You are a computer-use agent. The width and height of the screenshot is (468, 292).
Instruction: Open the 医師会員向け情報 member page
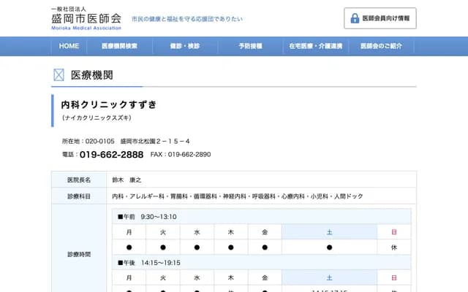coord(380,18)
